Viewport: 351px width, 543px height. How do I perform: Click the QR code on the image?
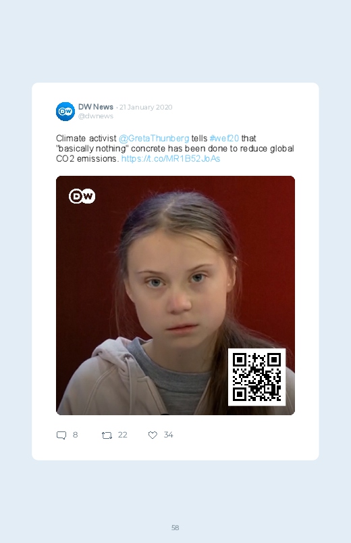pyautogui.click(x=256, y=377)
